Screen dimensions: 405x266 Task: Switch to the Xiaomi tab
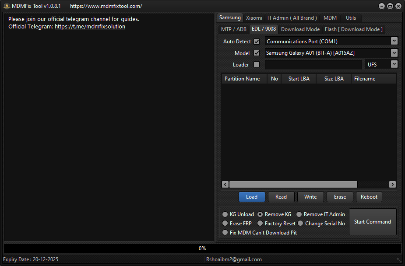[x=254, y=17]
